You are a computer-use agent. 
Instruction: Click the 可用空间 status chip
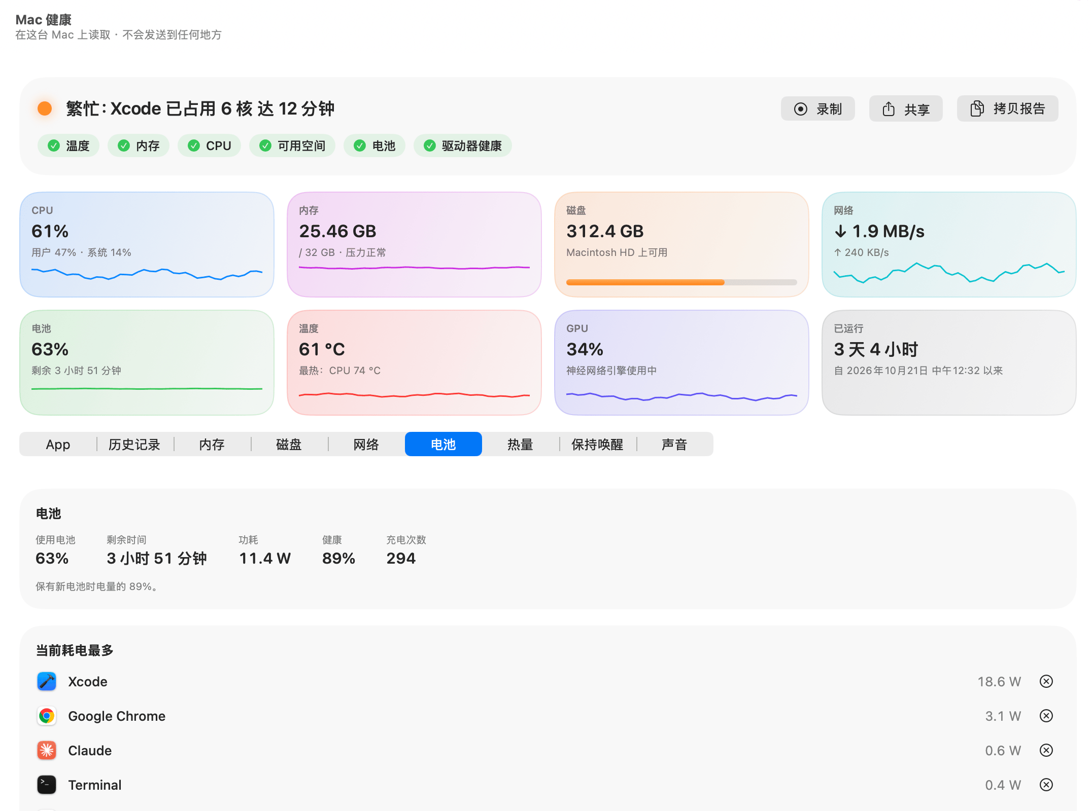tap(292, 146)
